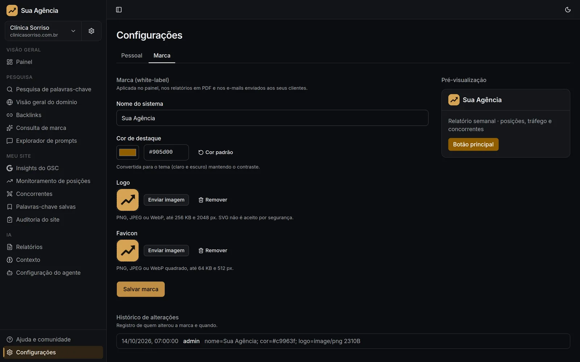580x362 pixels.
Task: Click the 14/10/2026 history entry
Action: point(343,341)
